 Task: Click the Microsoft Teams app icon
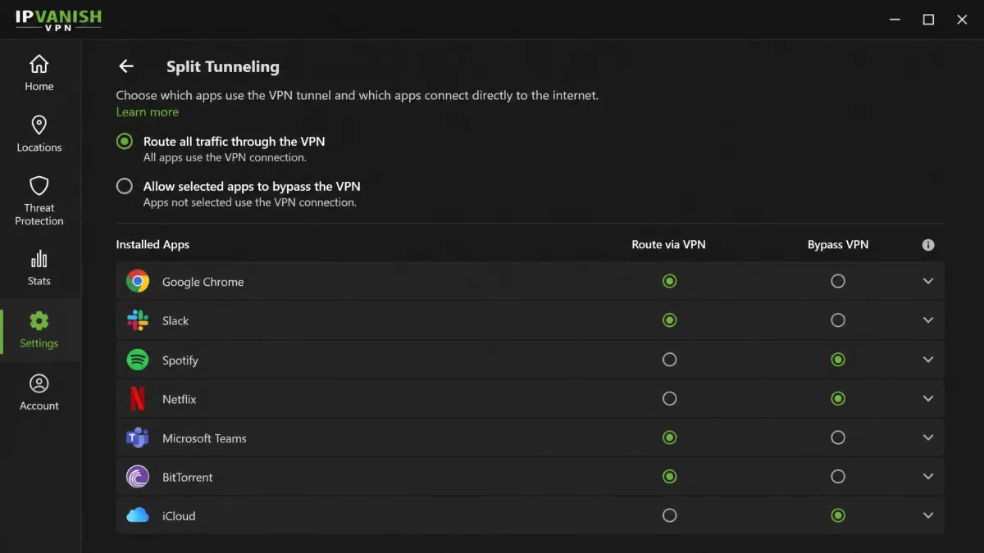[138, 438]
